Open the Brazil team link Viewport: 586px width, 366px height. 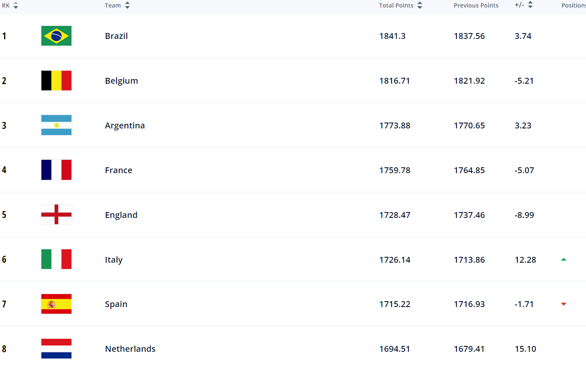[x=116, y=36]
